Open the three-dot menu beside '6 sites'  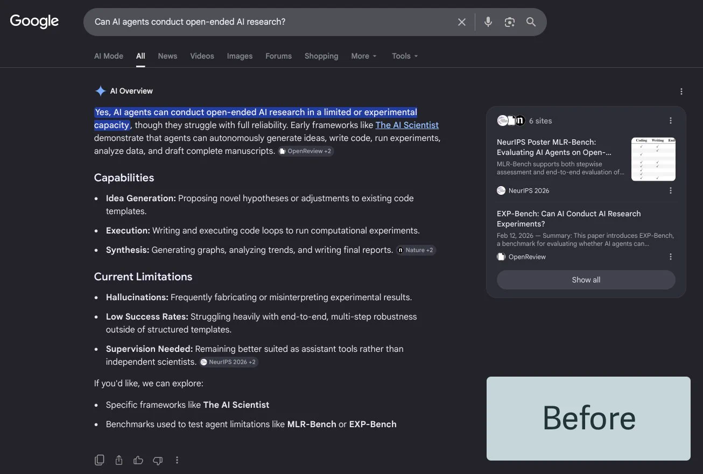(671, 121)
